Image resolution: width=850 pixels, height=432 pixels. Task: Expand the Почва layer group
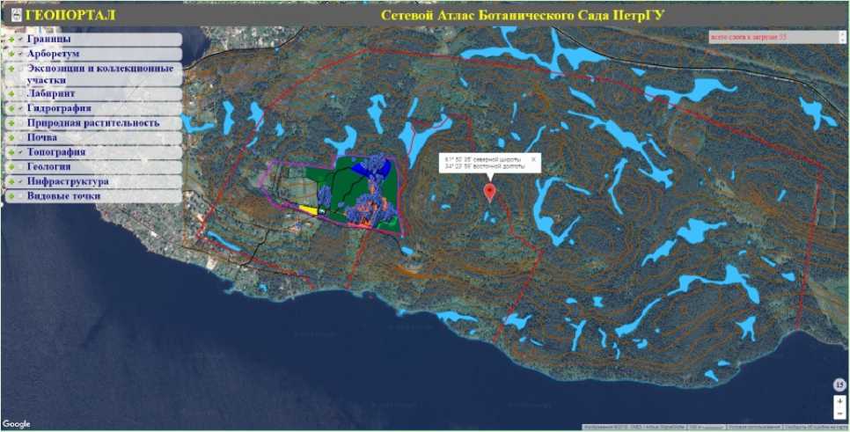tap(11, 137)
